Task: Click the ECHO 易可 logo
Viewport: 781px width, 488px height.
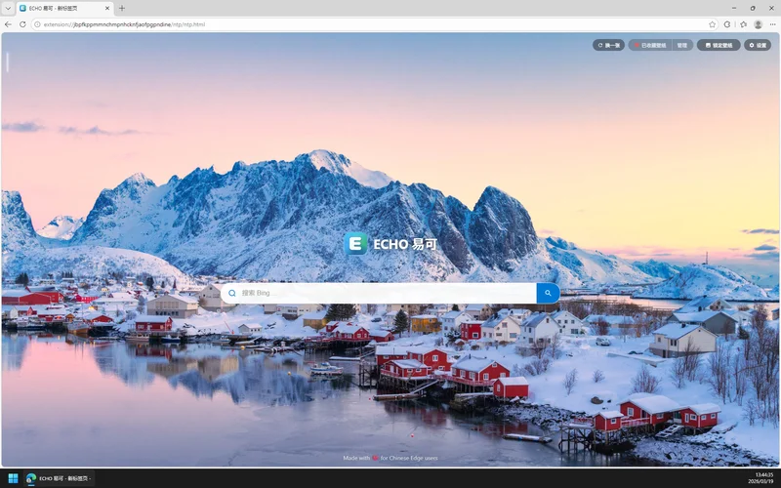Action: (390, 244)
